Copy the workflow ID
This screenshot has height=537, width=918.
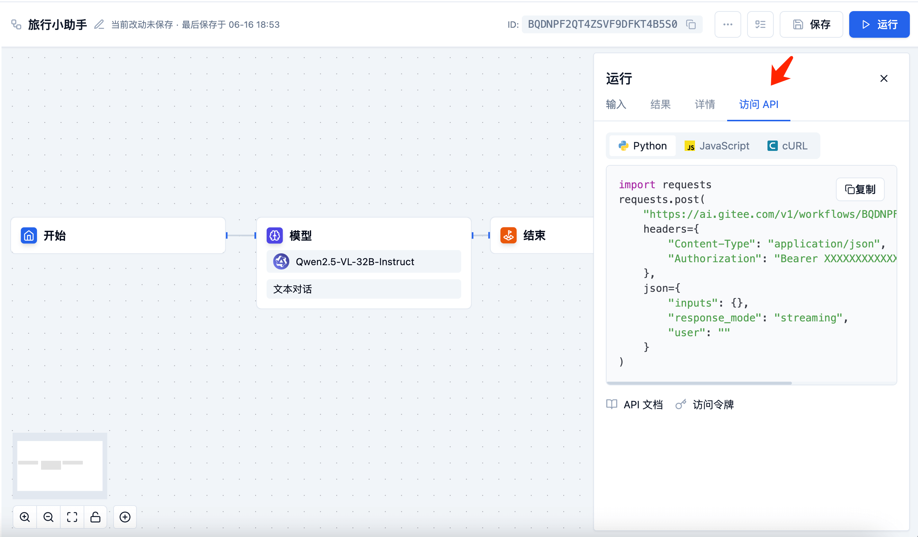[x=691, y=24]
